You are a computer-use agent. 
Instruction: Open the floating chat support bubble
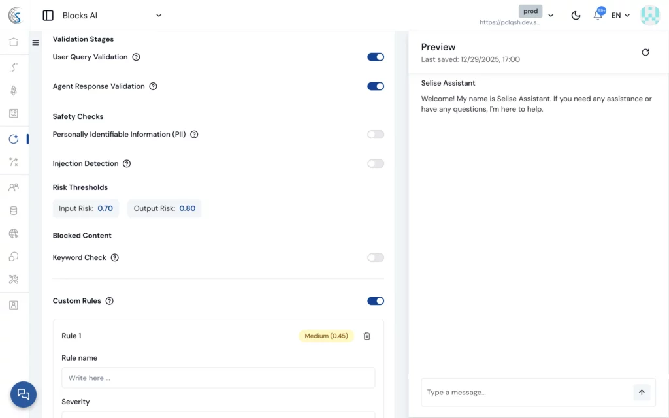coord(24,394)
